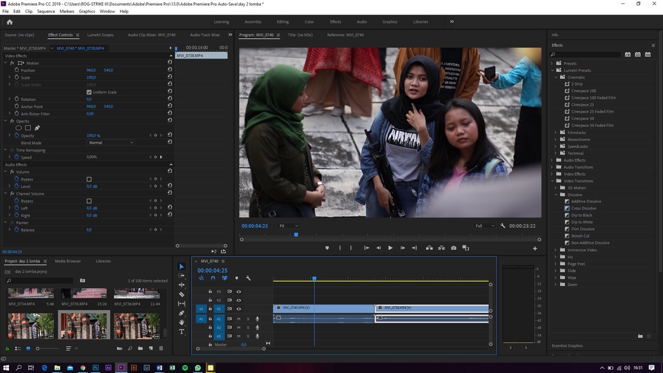Screen dimensions: 663x373
Task: Expand the Presets folder
Action: 552,64
